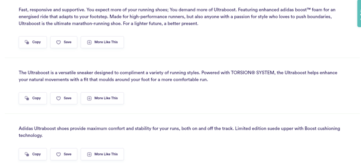
Task: Copy the marathon-running shoe description
Action: point(33,42)
